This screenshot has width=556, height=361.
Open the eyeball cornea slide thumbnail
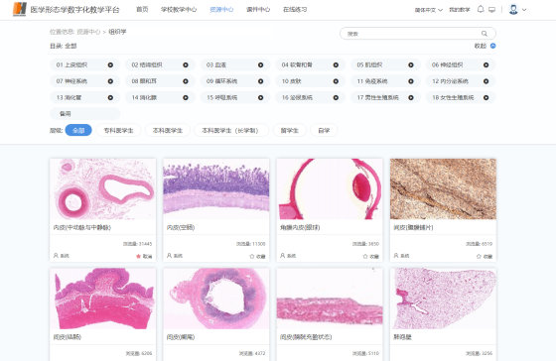pyautogui.click(x=330, y=188)
